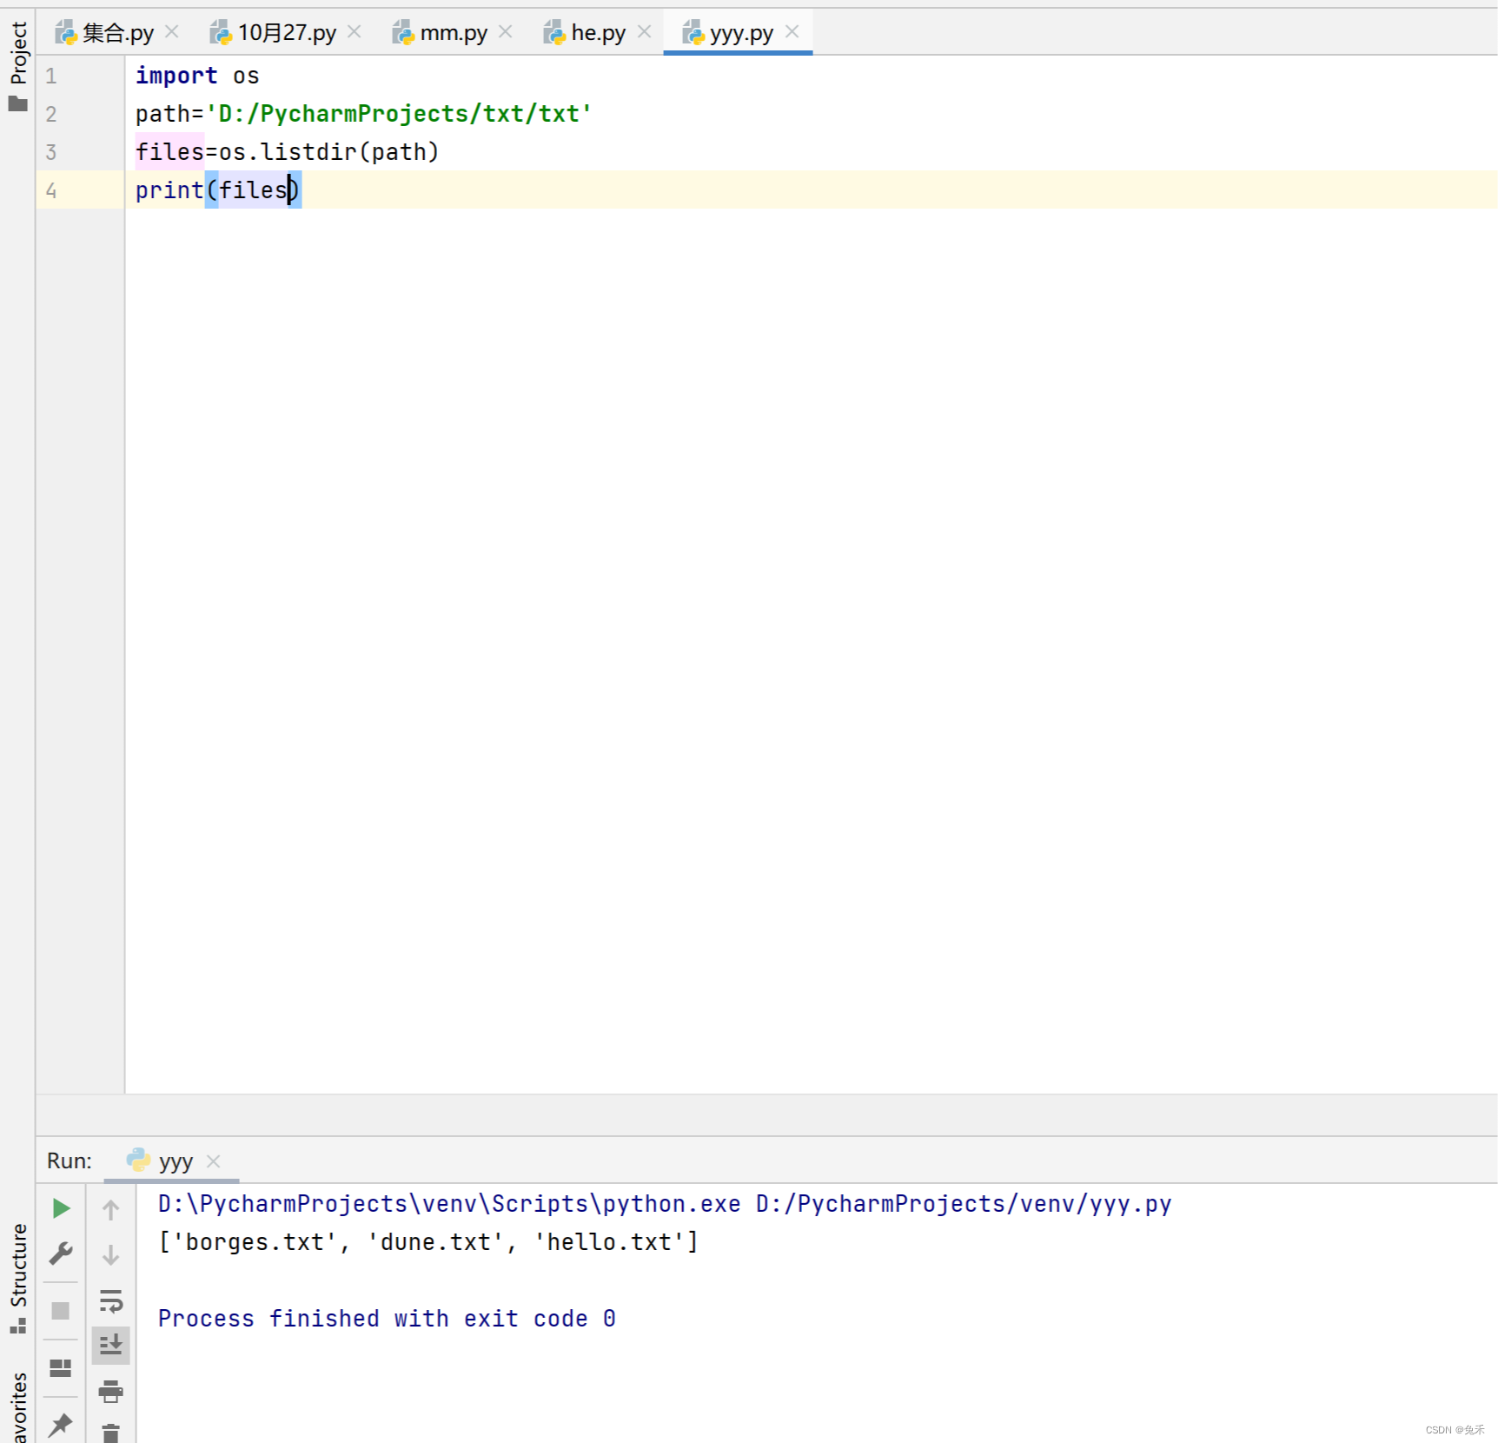Click line number 2 in the gutter
This screenshot has height=1443, width=1498.
point(51,115)
